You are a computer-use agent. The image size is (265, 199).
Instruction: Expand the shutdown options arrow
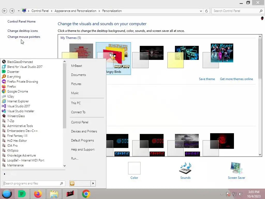click(x=93, y=183)
